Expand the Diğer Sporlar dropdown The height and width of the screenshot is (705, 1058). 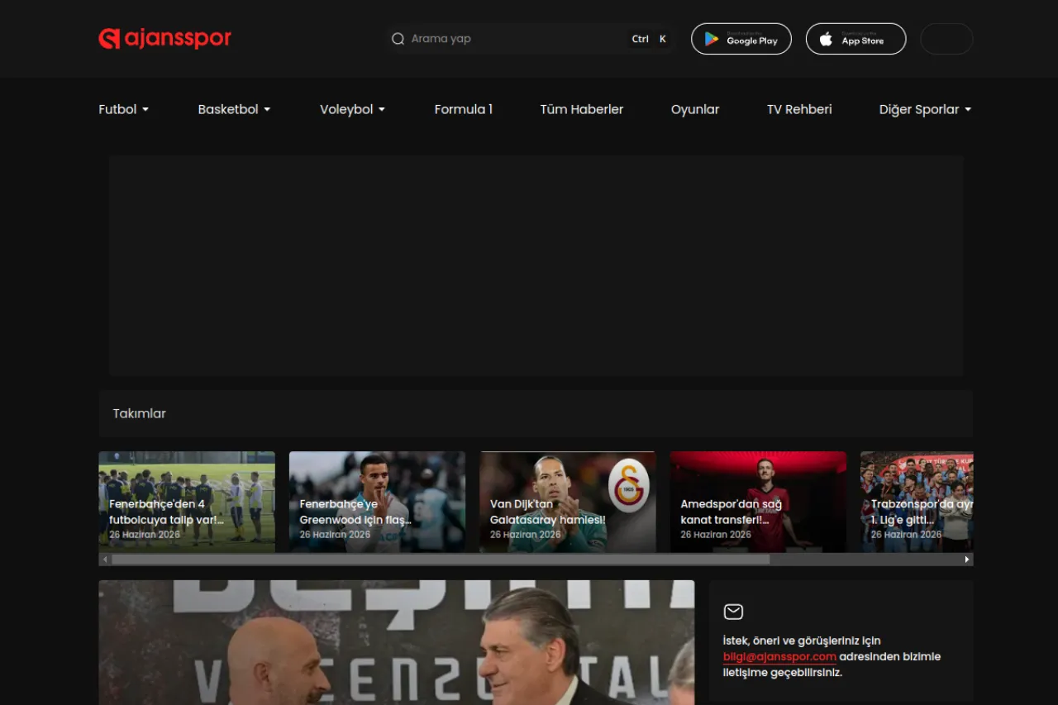coord(925,109)
